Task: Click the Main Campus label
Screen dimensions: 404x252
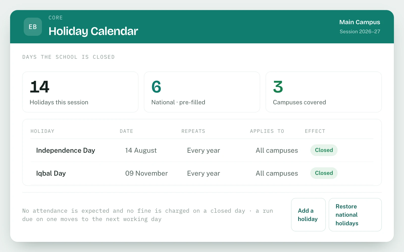Action: [x=360, y=22]
